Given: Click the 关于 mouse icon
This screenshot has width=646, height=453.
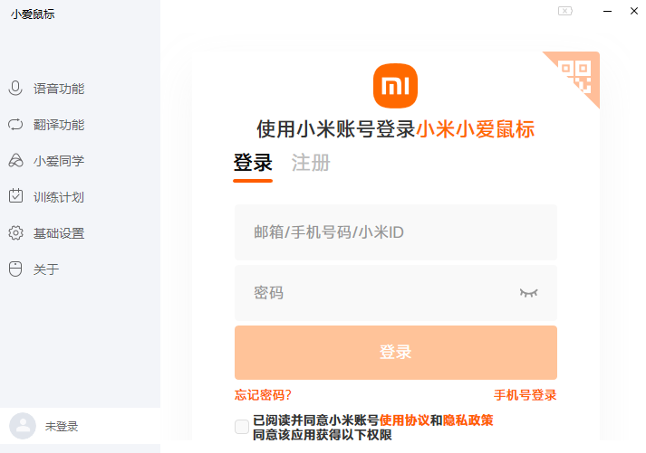Looking at the screenshot, I should pyautogui.click(x=15, y=269).
